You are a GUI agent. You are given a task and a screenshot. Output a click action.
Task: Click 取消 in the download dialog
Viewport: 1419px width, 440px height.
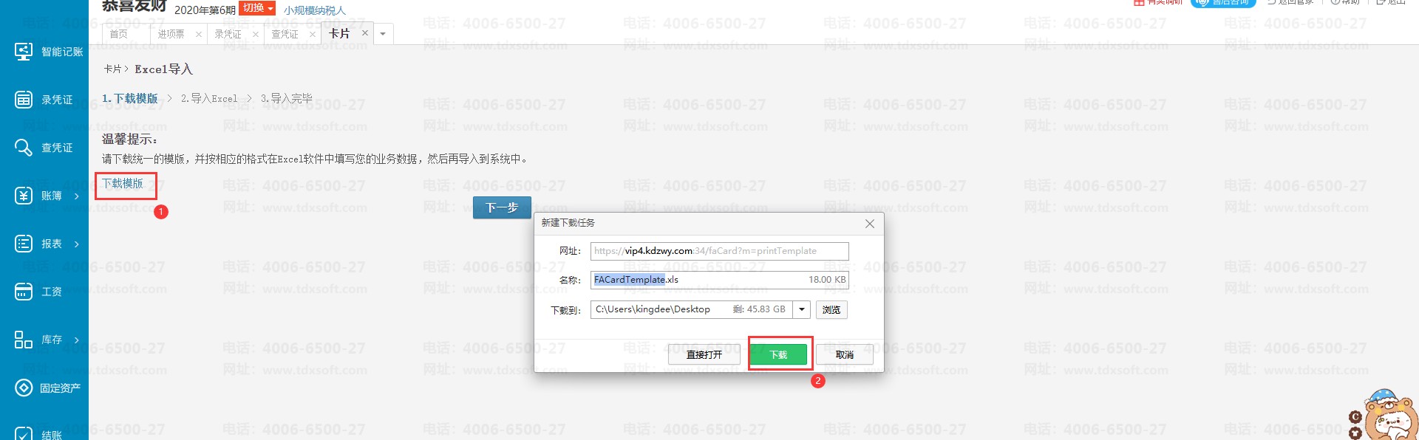(845, 355)
